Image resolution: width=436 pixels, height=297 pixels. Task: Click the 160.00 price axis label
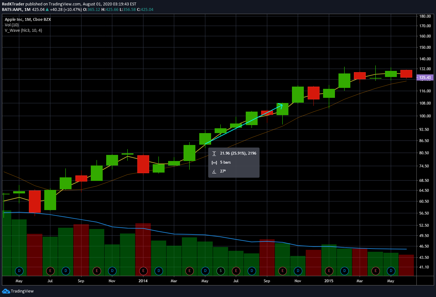(x=425, y=36)
